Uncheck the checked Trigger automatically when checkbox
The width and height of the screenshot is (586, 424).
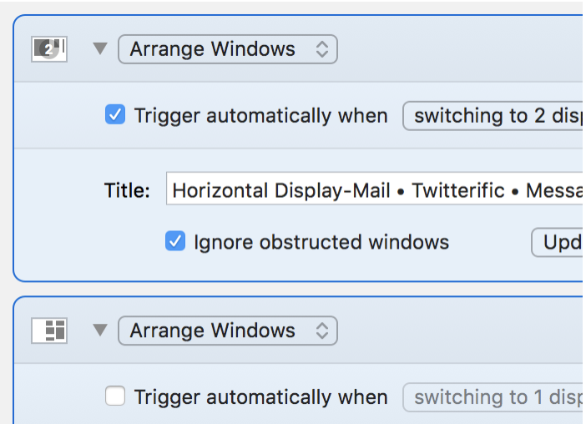coord(115,115)
